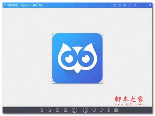The image size is (155, 116).
Task: Rotate the image counterclockwise
Action: (x=94, y=110)
